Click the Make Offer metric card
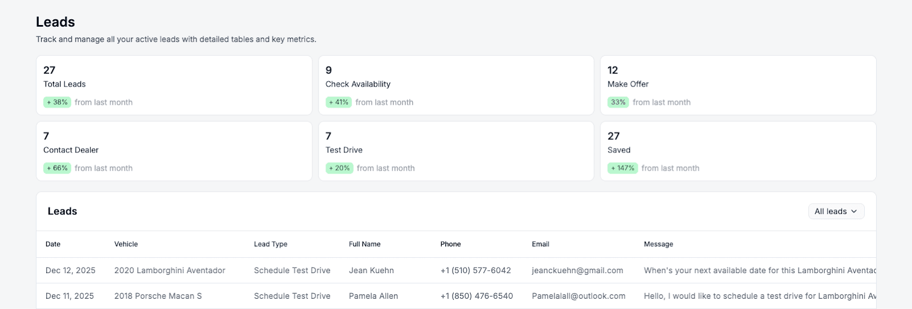This screenshot has height=309, width=912. [738, 85]
